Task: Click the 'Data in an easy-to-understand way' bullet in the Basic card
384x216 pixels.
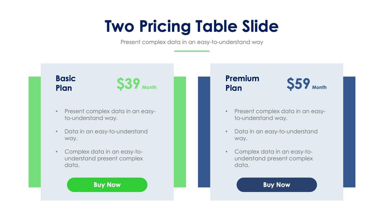Action: point(106,134)
